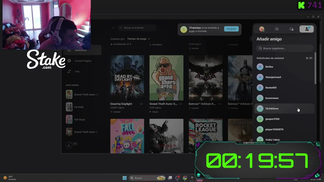Click 17renvtoo avatar in invite notification
The width and height of the screenshot is (324, 182).
184,30
